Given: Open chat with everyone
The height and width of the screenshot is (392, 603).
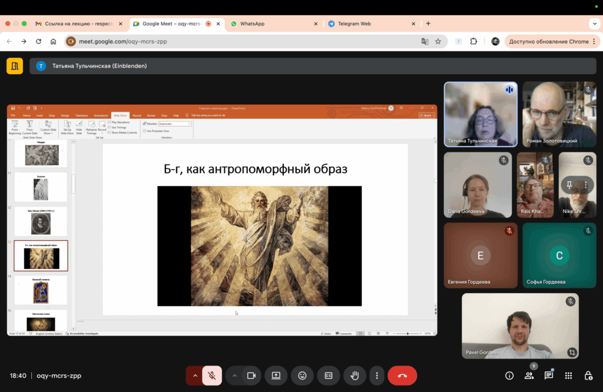Looking at the screenshot, I should (x=548, y=376).
